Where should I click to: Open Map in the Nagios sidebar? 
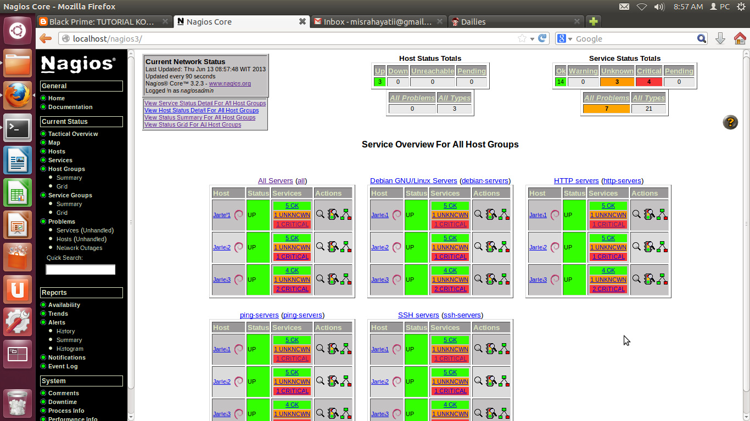(x=54, y=143)
